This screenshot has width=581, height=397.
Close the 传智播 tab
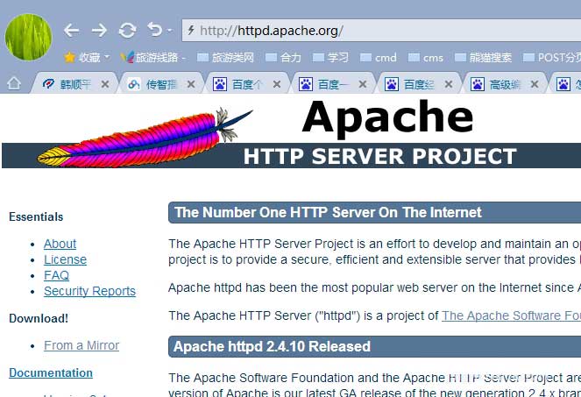coord(191,84)
